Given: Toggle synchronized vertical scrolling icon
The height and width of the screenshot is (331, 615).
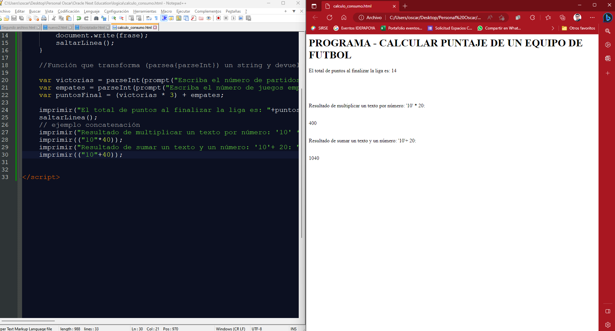Looking at the screenshot, I should coord(131,18).
